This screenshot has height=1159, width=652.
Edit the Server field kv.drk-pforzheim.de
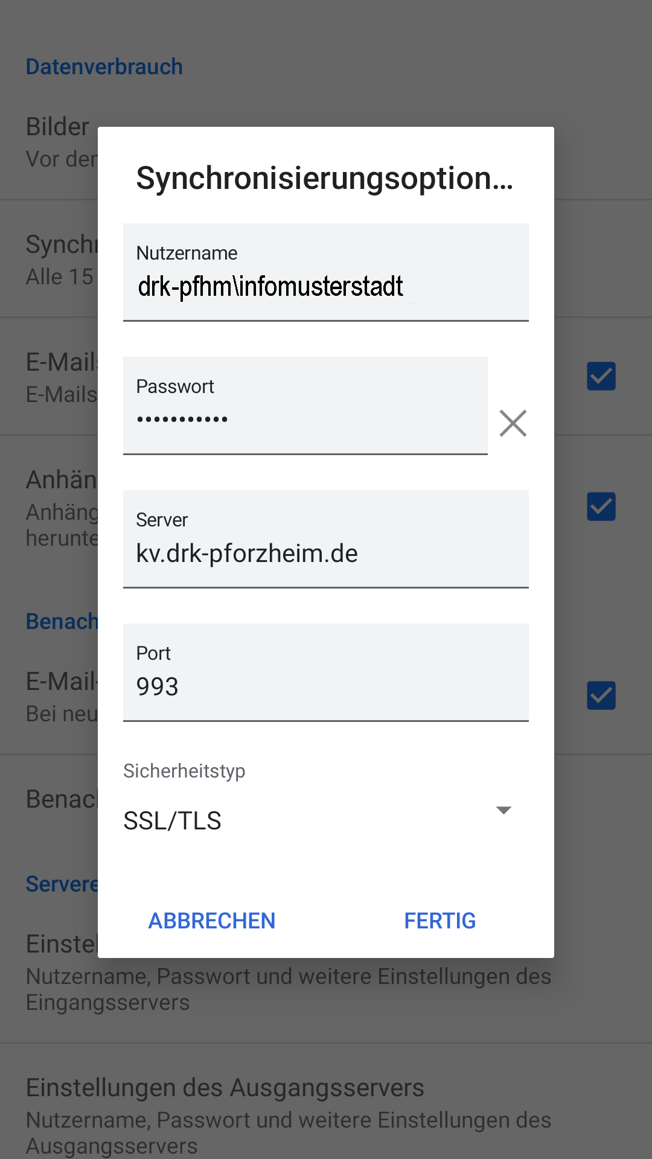326,539
